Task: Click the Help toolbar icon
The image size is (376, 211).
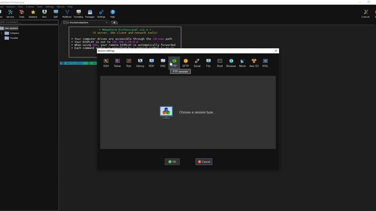Action: pos(112,13)
